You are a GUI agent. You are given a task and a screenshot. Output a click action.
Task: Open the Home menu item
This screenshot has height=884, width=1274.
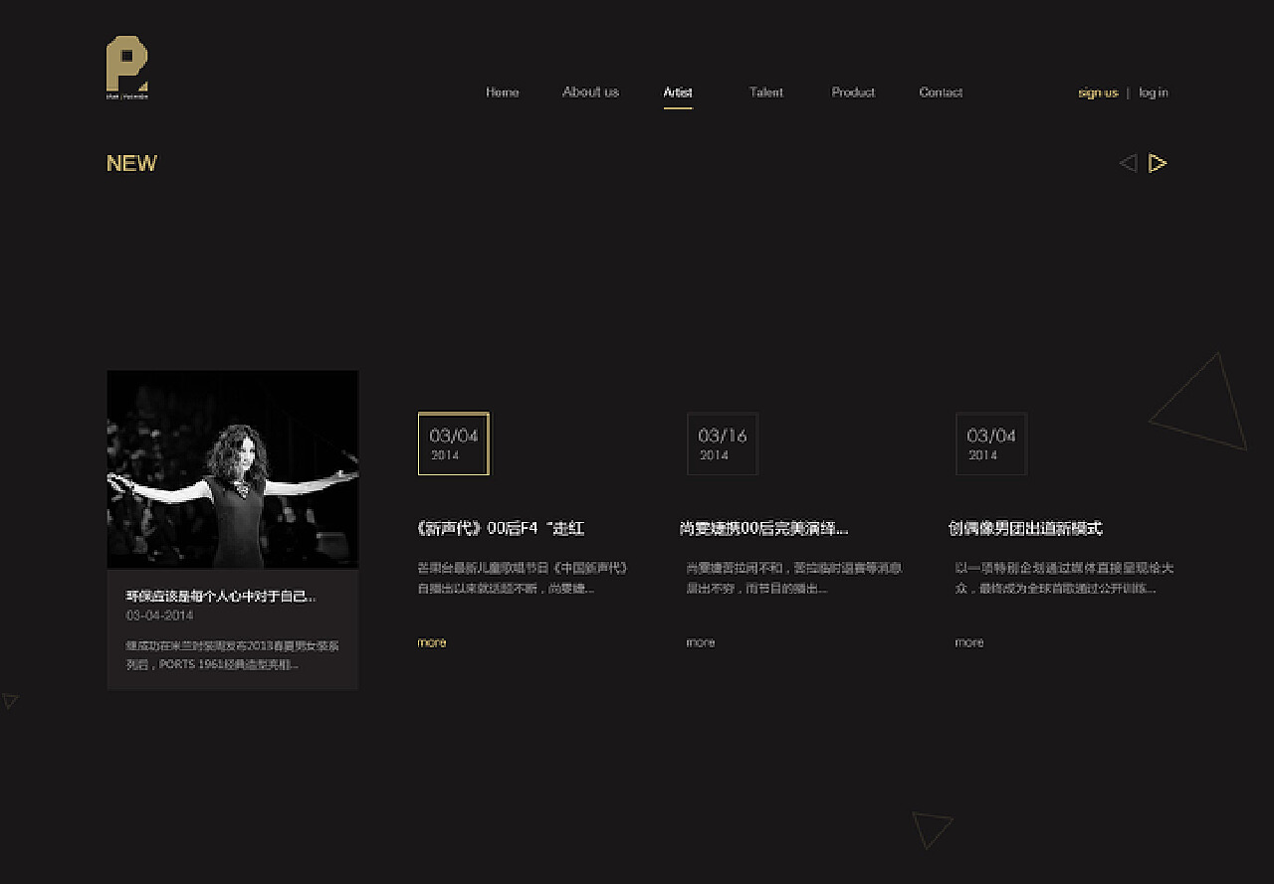[502, 92]
